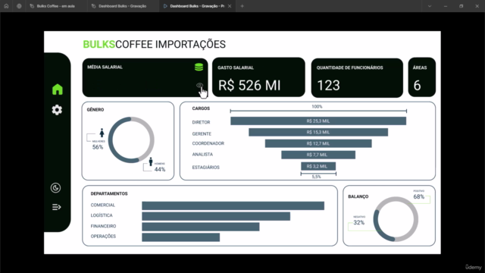
Task: Click the home icon in the top tab bar
Action: tap(6, 6)
